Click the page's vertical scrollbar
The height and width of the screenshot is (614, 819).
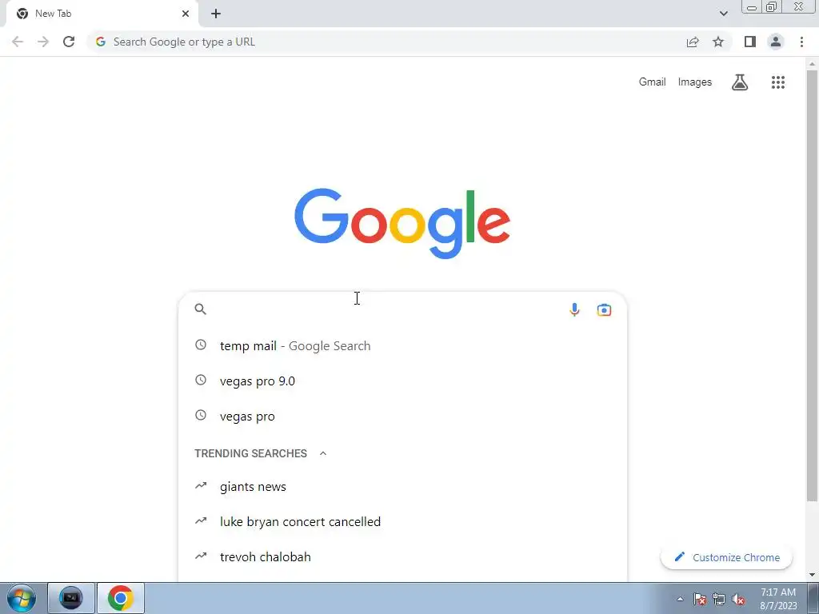click(812, 285)
